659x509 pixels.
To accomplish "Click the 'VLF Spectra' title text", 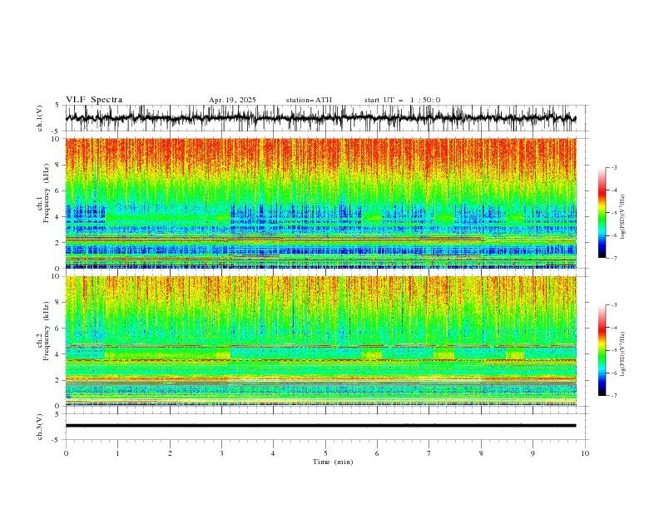I will click(x=94, y=100).
